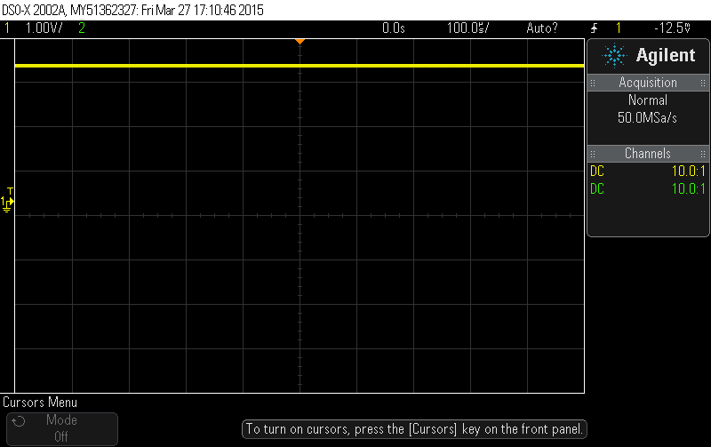Click the 100.0 time-per-division value
Image resolution: width=711 pixels, height=447 pixels.
pyautogui.click(x=467, y=28)
